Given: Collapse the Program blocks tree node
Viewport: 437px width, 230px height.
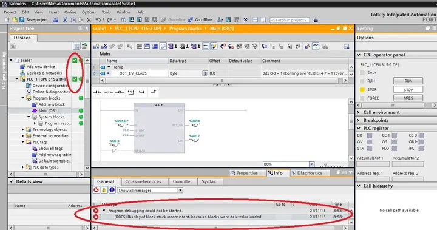Looking at the screenshot, I should [23, 98].
